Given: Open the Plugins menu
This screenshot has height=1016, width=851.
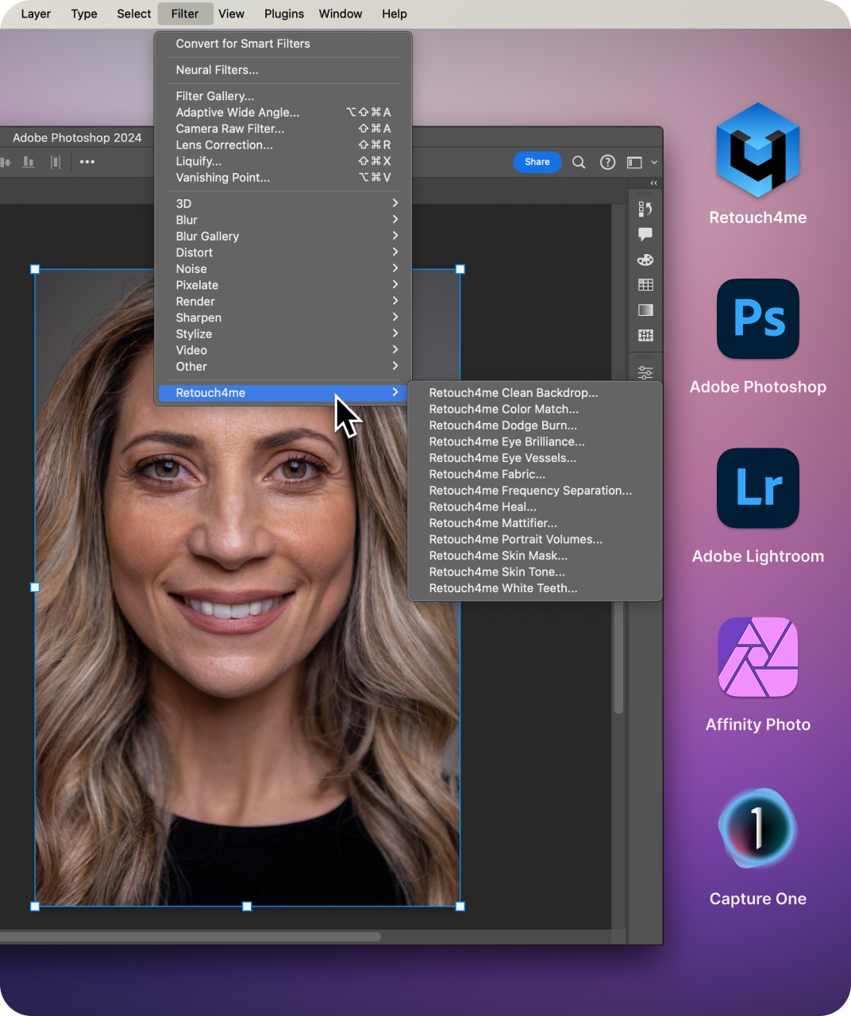Looking at the screenshot, I should click(x=283, y=13).
